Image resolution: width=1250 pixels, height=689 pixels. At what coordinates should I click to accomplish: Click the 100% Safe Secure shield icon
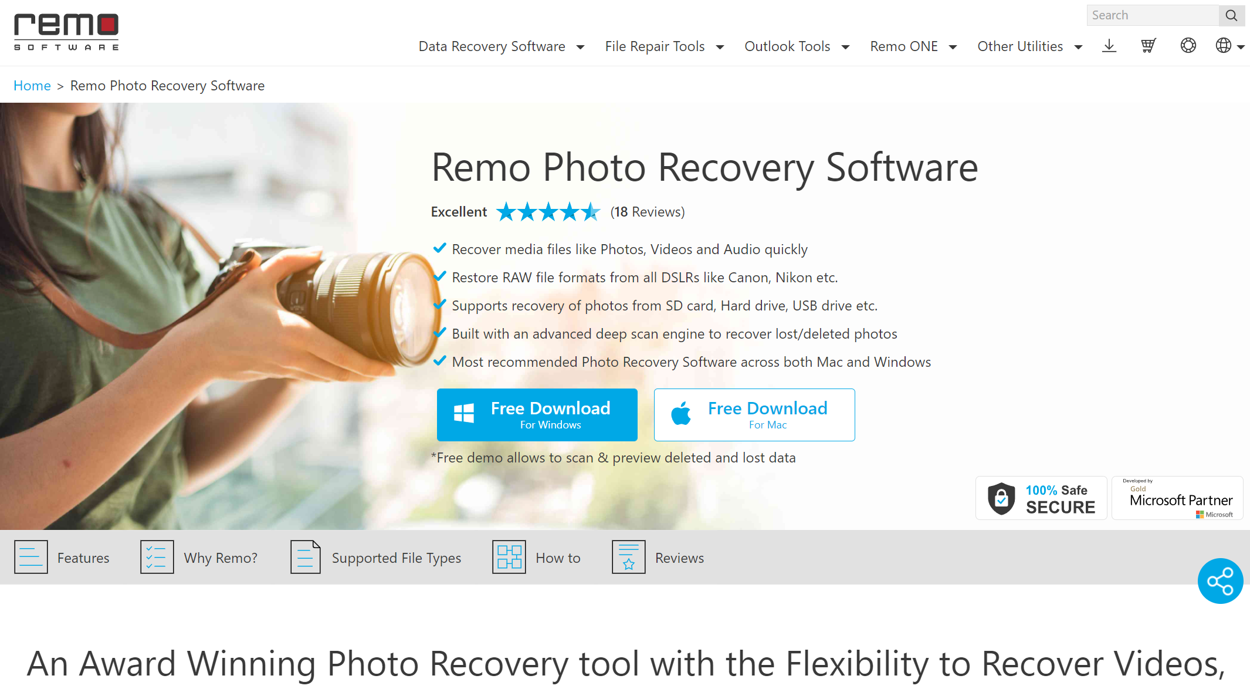(1001, 498)
